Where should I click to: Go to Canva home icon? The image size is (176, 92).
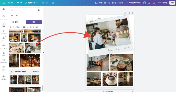point(4,3)
